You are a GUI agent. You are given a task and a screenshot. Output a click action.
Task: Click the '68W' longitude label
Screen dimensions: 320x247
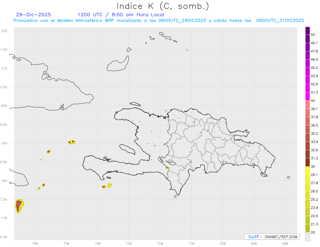[x=285, y=244]
